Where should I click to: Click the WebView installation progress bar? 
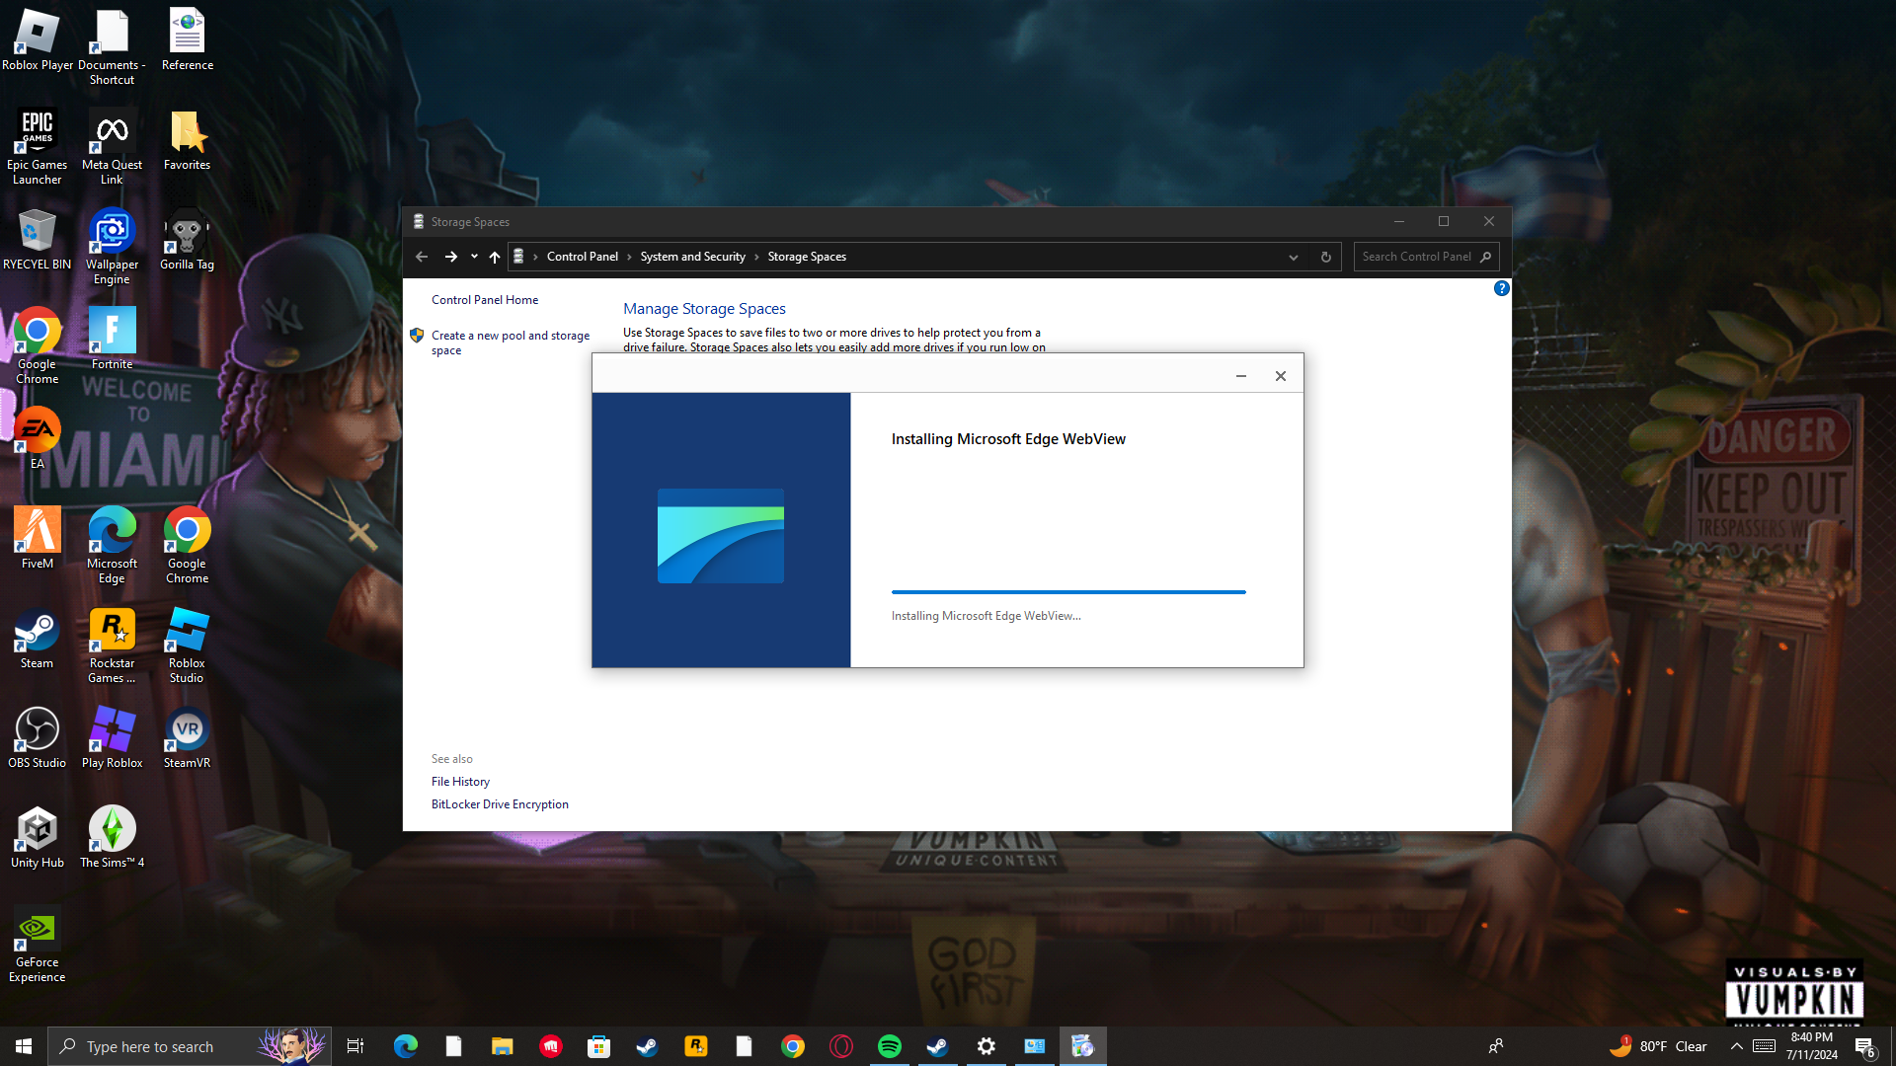[x=1067, y=592]
